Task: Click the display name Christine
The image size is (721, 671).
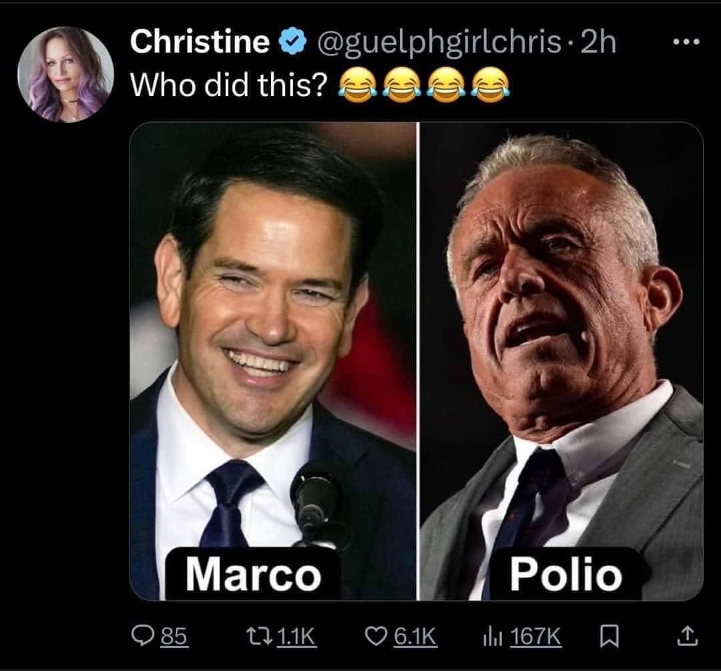Action: 200,43
